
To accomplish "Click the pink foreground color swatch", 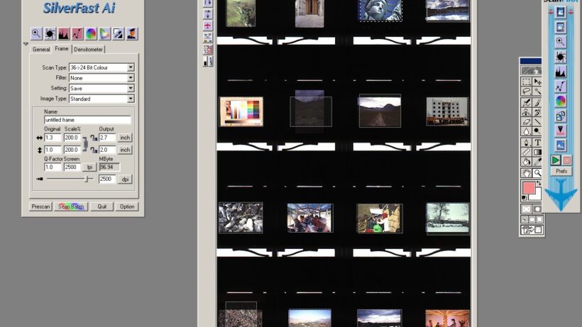I will coord(529,188).
